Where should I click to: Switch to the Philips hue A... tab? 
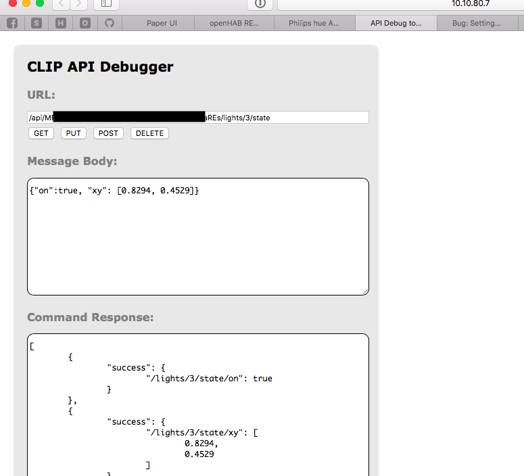pos(314,23)
